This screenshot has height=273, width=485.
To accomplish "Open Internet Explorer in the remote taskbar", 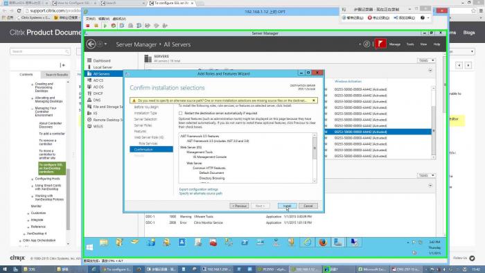I will coord(307,243).
